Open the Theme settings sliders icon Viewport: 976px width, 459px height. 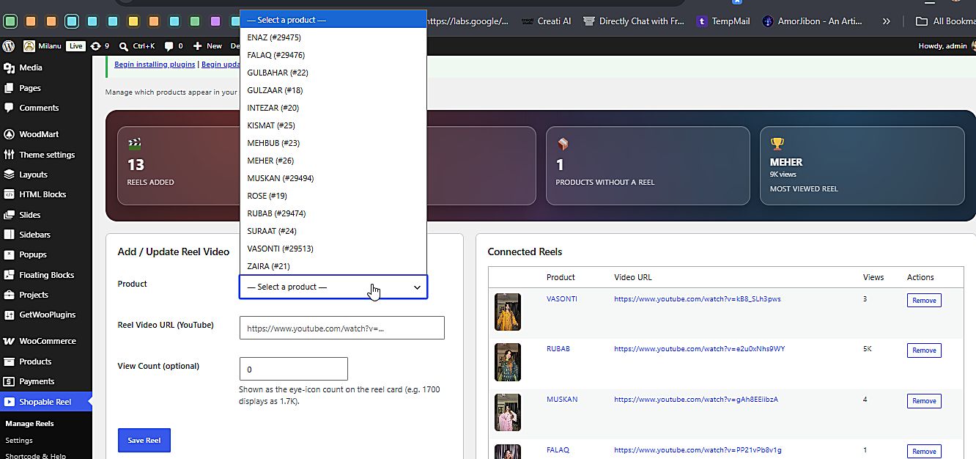tap(9, 155)
